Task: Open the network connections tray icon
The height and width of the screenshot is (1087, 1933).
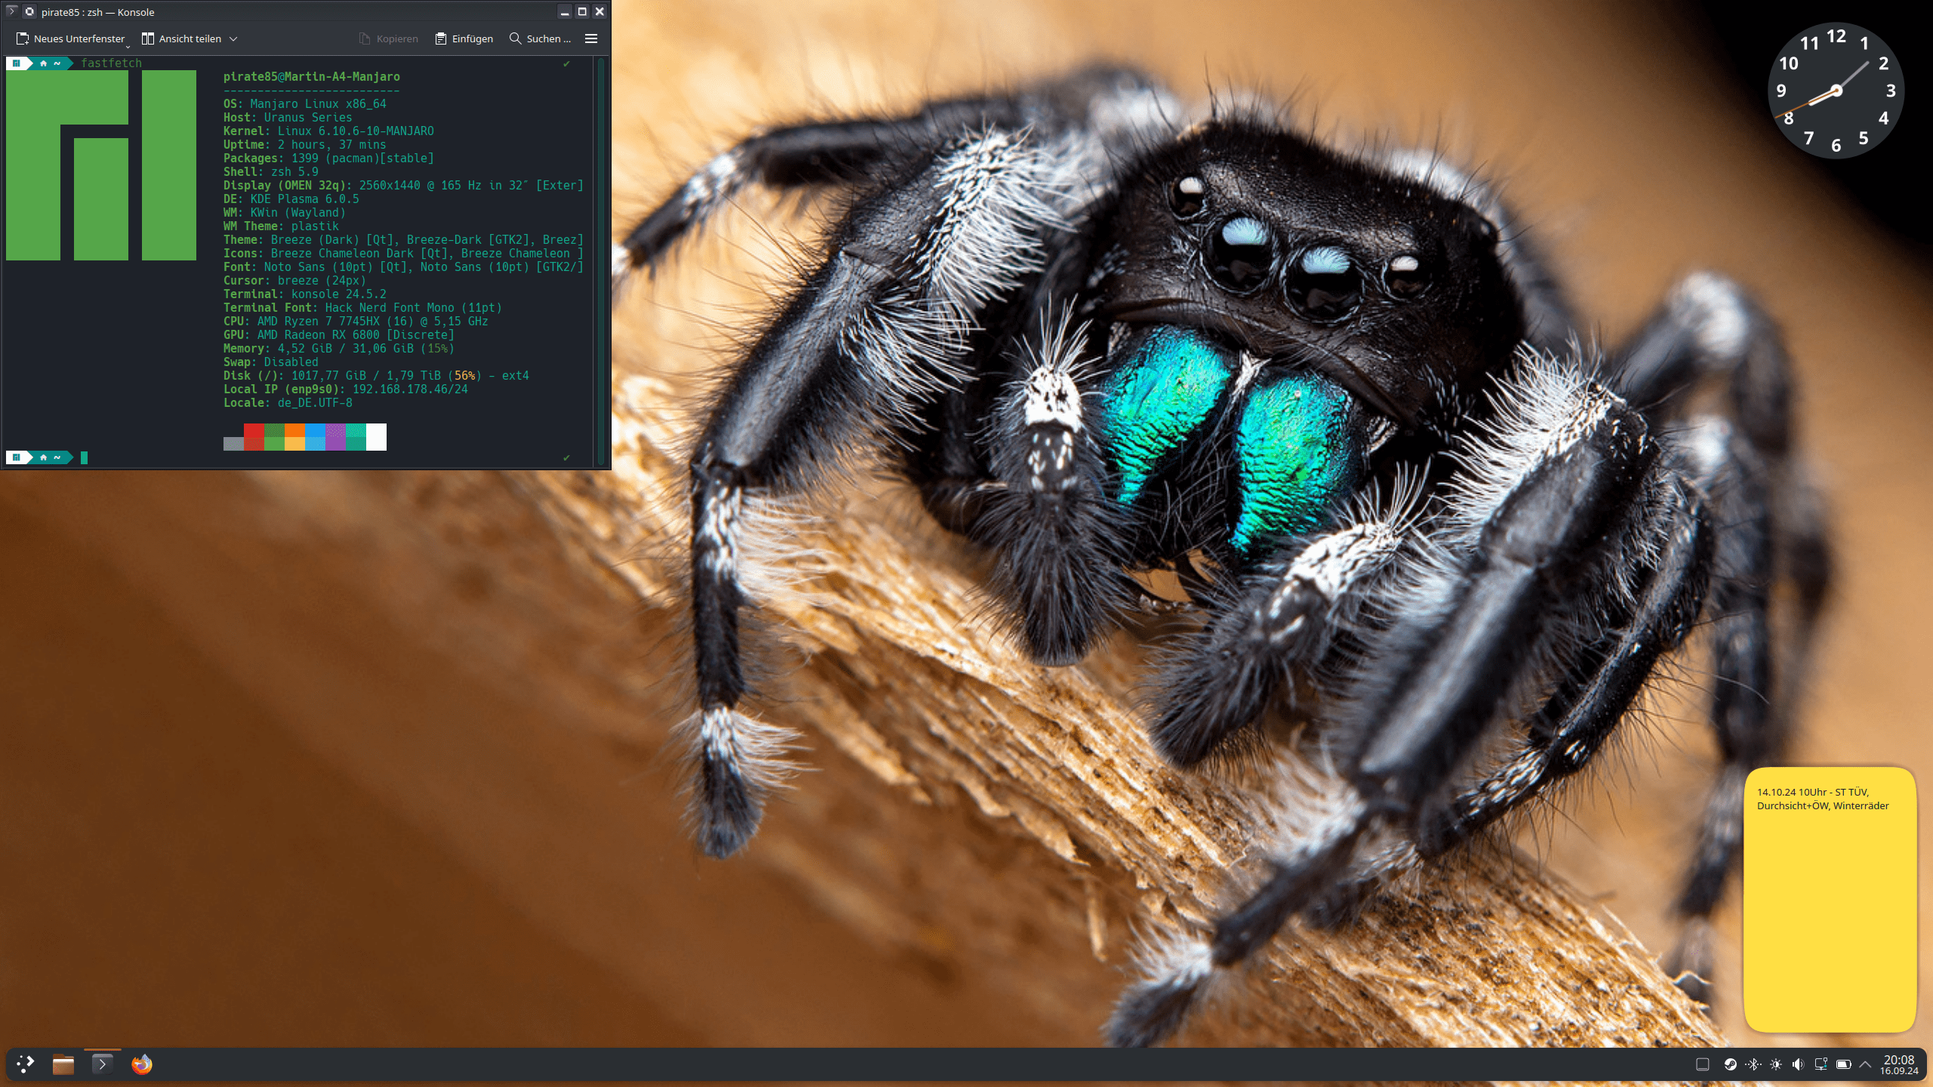Action: 1820,1064
